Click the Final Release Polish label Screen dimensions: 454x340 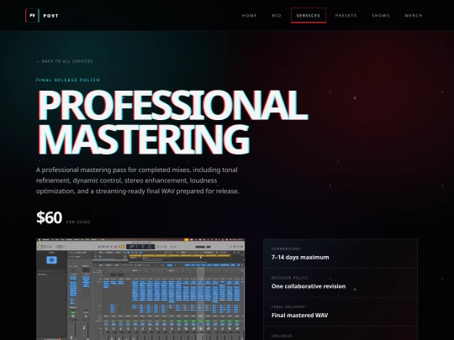pos(68,80)
